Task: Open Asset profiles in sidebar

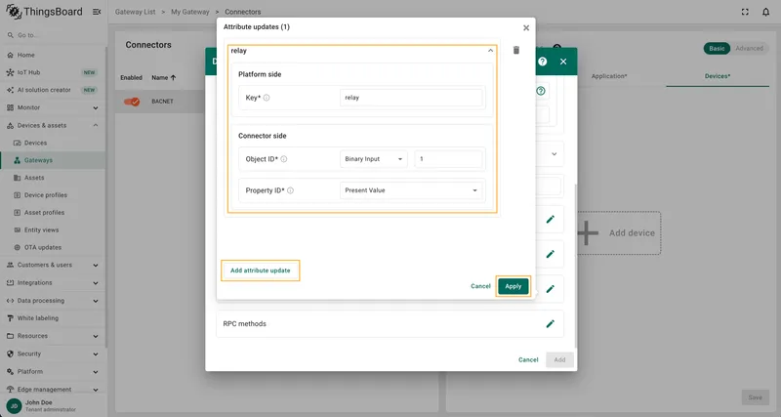Action: 53,213
